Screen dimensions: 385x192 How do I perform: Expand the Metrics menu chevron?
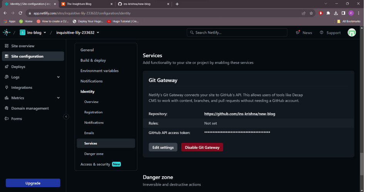(58, 98)
